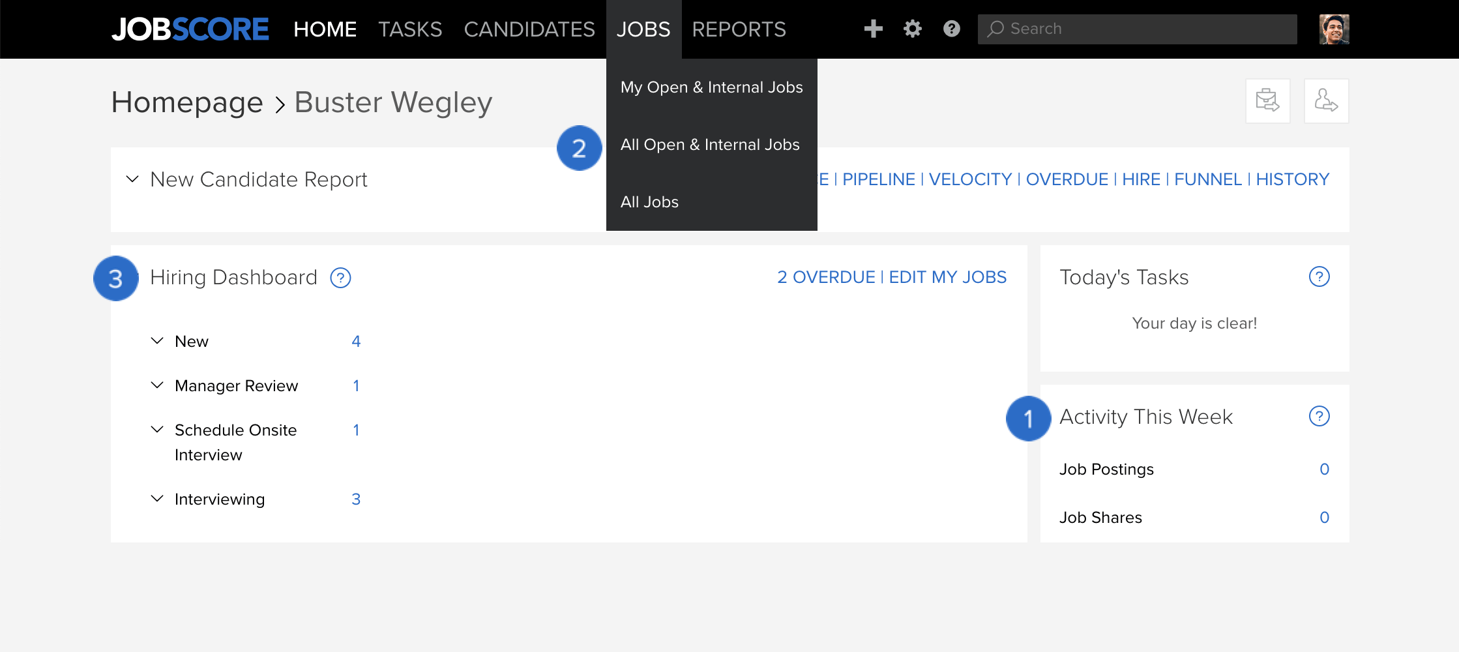This screenshot has height=652, width=1459.
Task: Open My Open & Internal Jobs entry
Action: coord(711,87)
